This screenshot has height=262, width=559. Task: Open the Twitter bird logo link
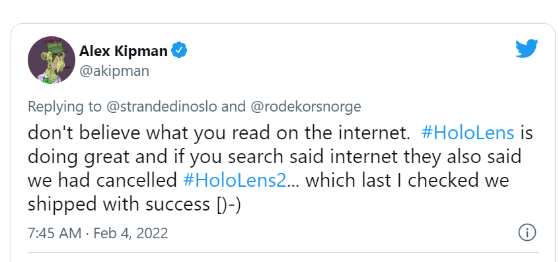coord(527,48)
